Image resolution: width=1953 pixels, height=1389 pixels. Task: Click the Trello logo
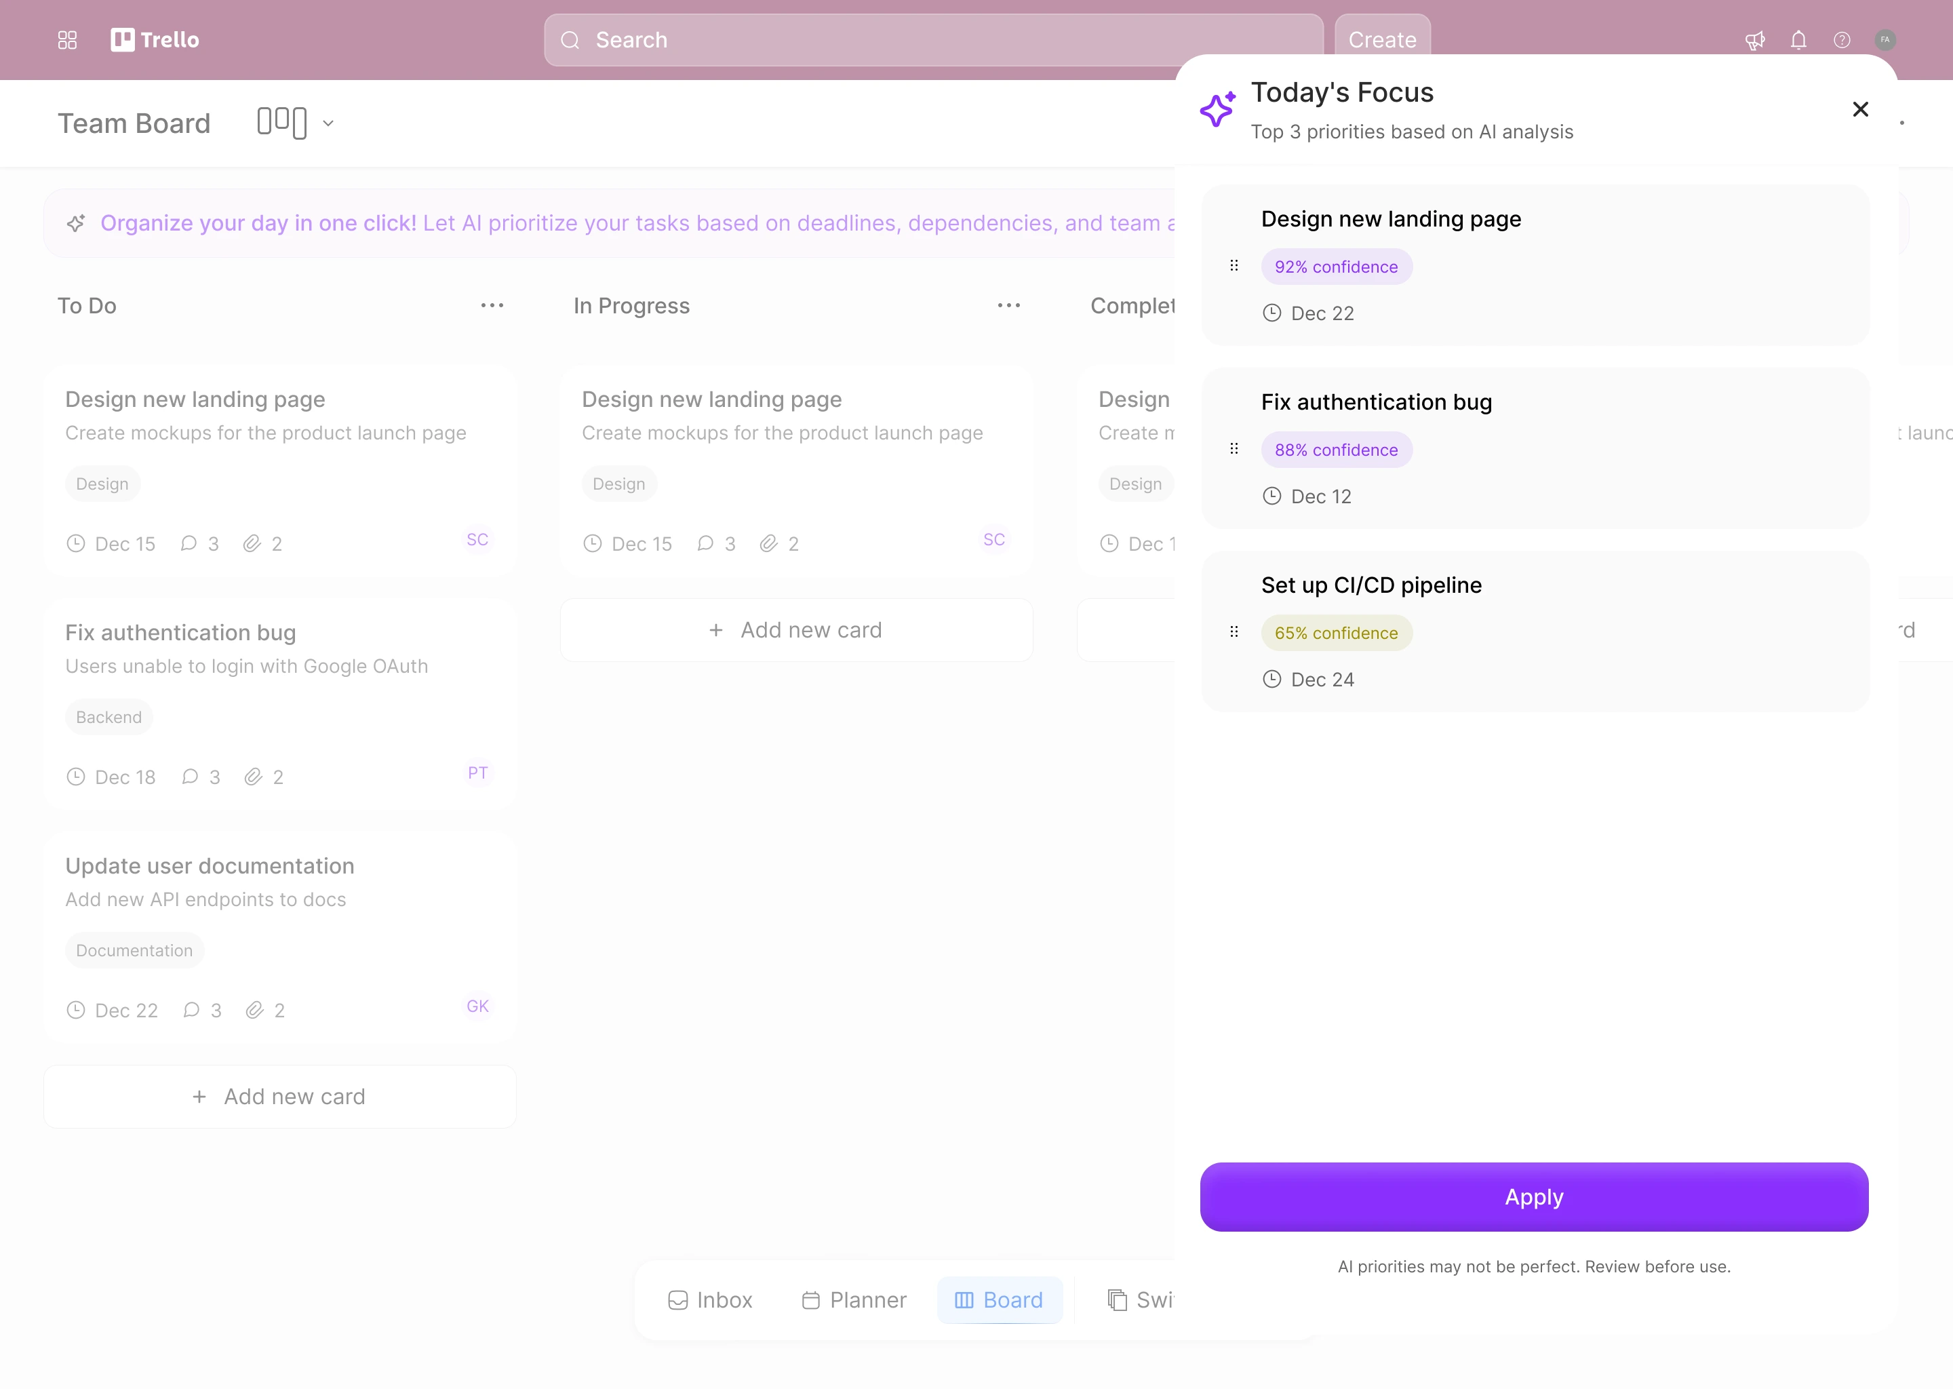point(155,40)
